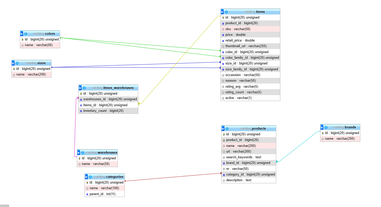Select 'warehouses_id' row in itmes_warehouses
This screenshot has width=381, height=207.
click(108, 99)
